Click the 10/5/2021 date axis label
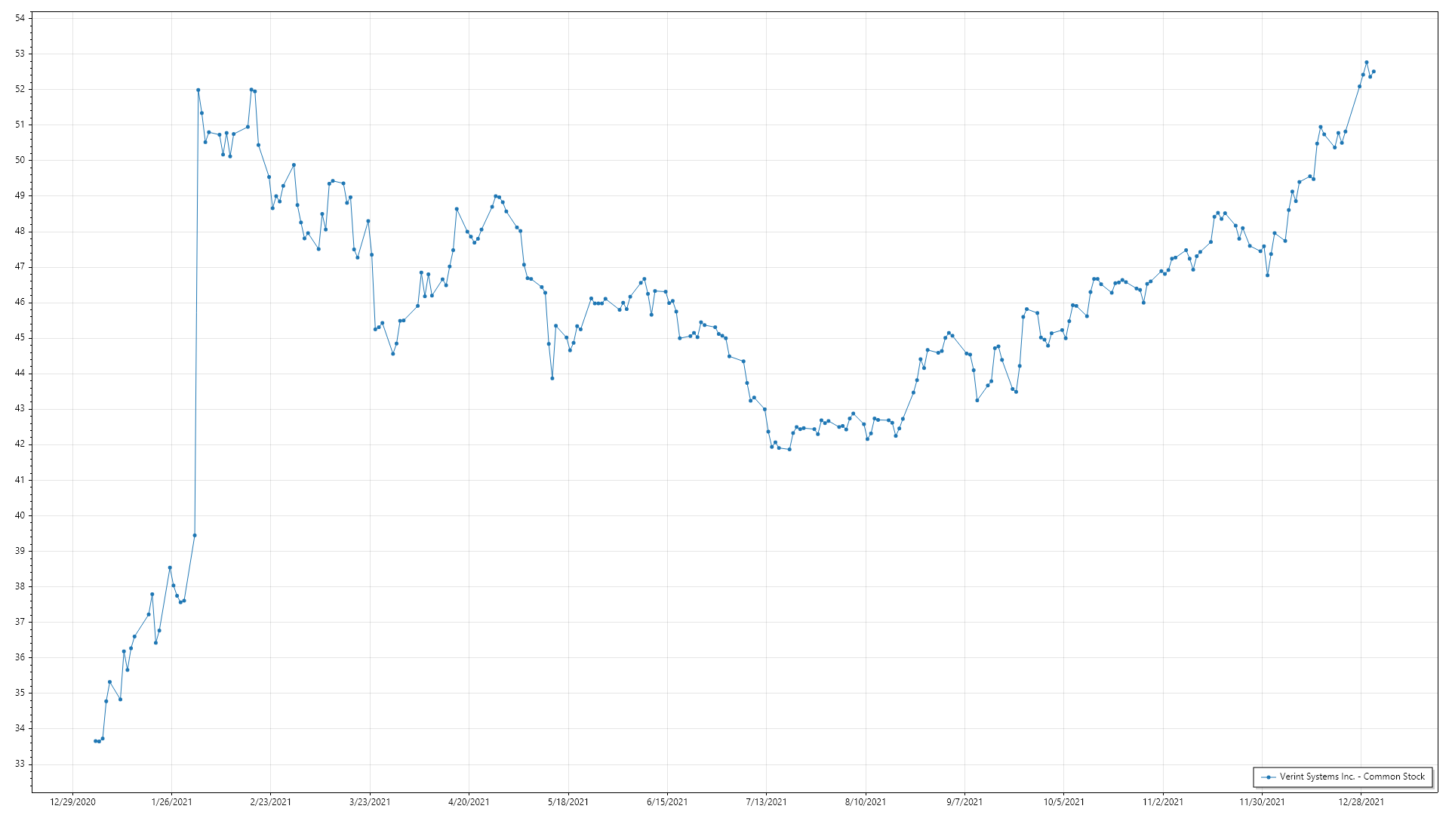 click(x=1064, y=801)
